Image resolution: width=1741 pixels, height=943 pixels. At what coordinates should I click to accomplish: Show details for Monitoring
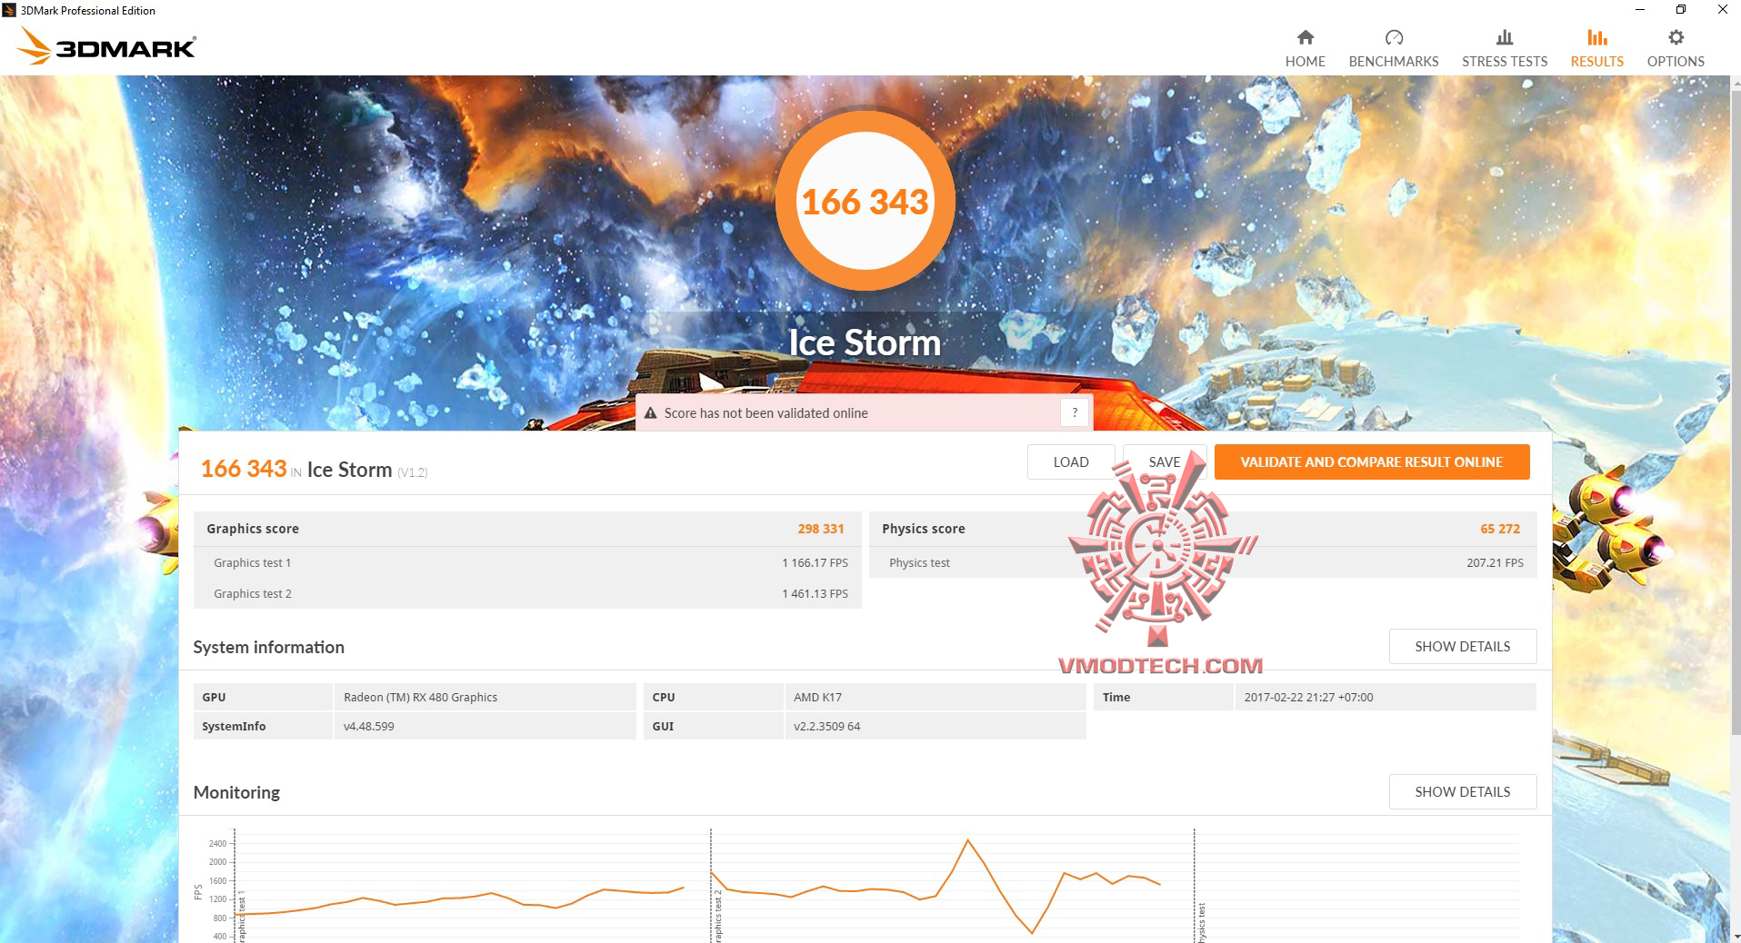pyautogui.click(x=1463, y=792)
